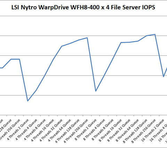Viewport: 167px width, 148px height.
Task: Click the 8 Threads 8 Queue label
Action: coord(103,130)
